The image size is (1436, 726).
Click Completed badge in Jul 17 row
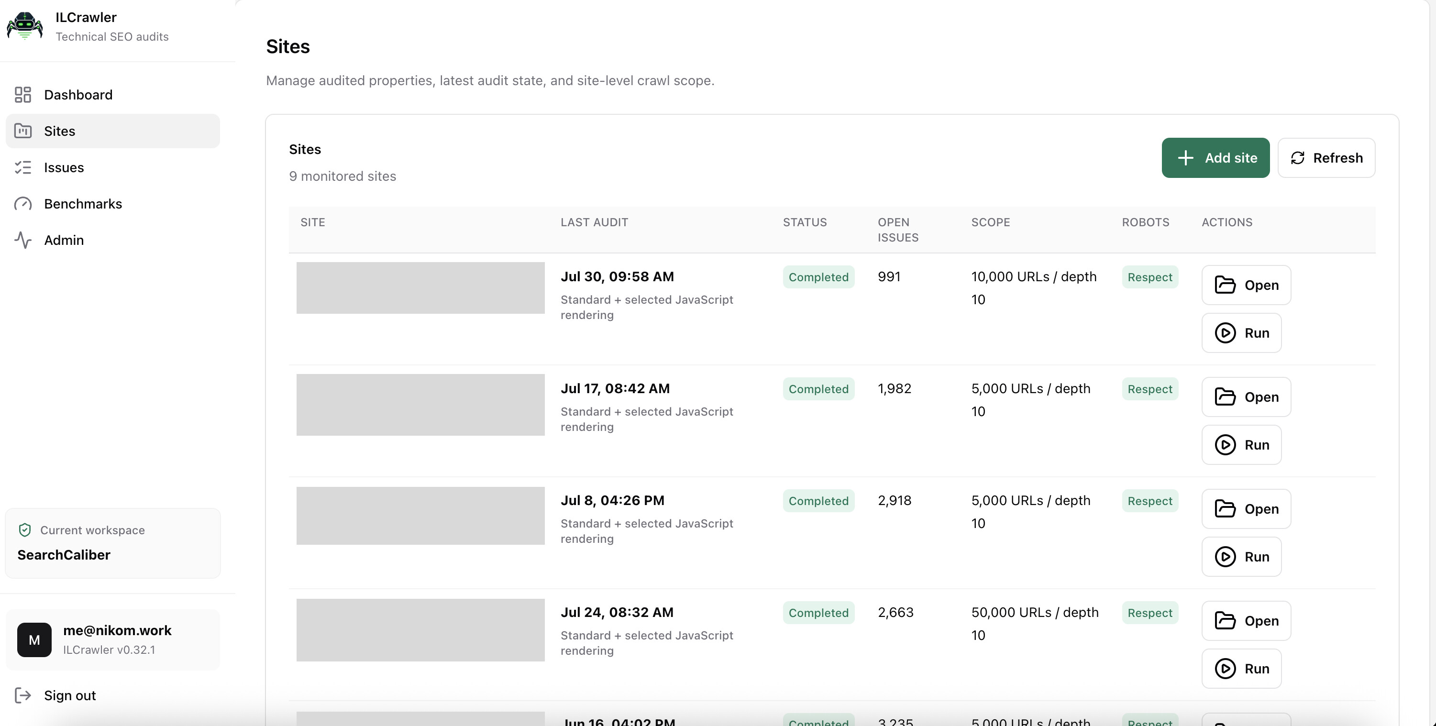818,389
